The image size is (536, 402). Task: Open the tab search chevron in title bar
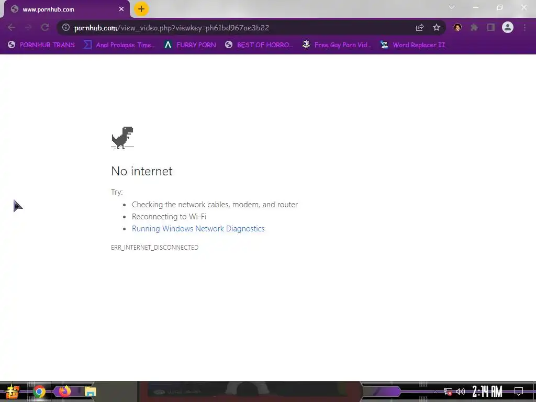[x=452, y=7]
